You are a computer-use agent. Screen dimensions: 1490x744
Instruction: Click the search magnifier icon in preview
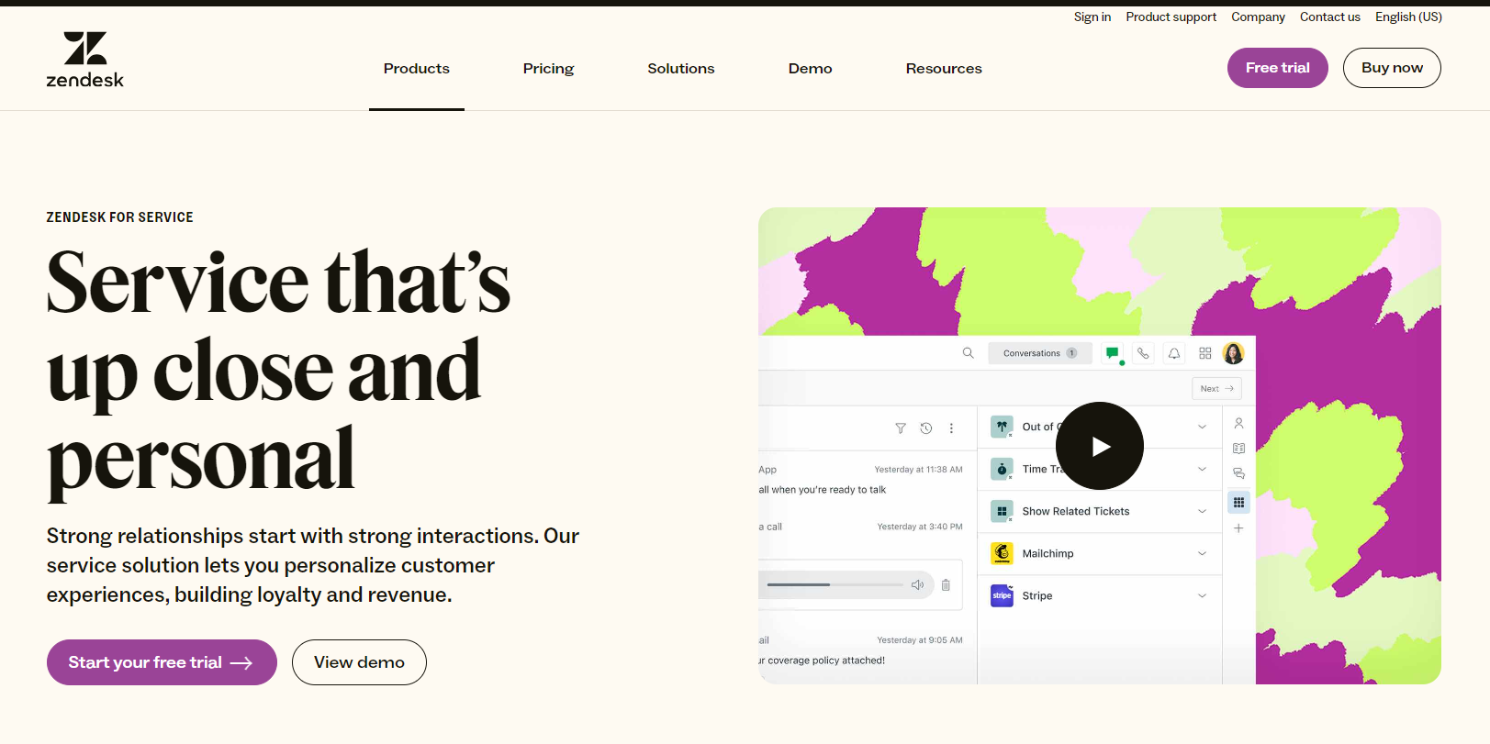tap(968, 353)
